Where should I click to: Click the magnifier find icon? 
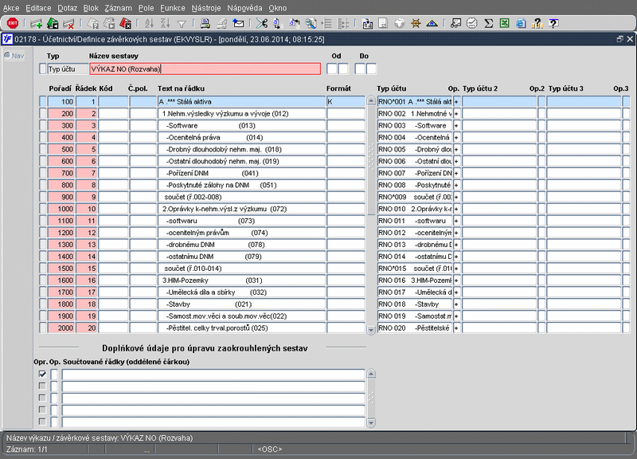pyautogui.click(x=311, y=24)
